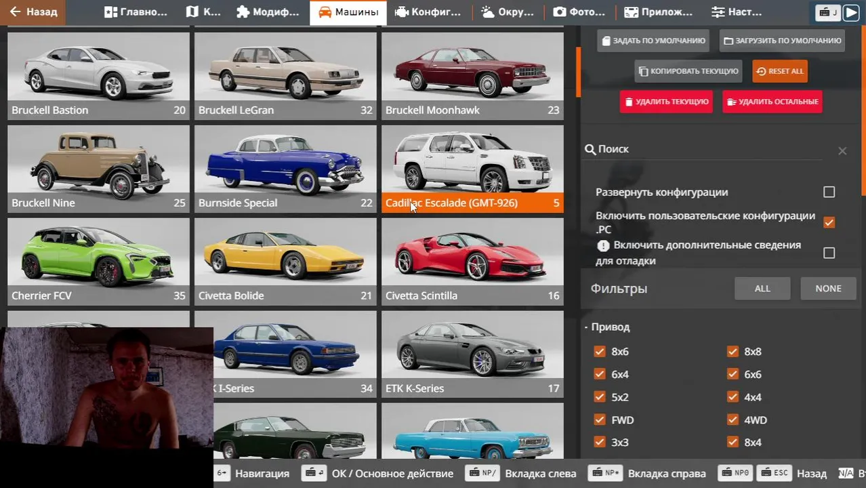The height and width of the screenshot is (488, 866).
Task: Click the NP* Вкладка справа hint
Action: 646,474
